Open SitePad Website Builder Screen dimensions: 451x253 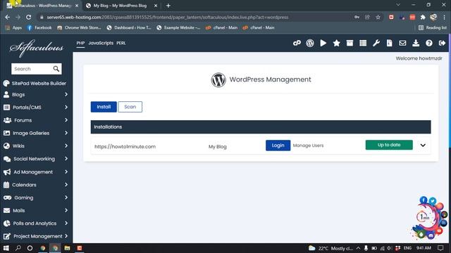click(x=35, y=84)
